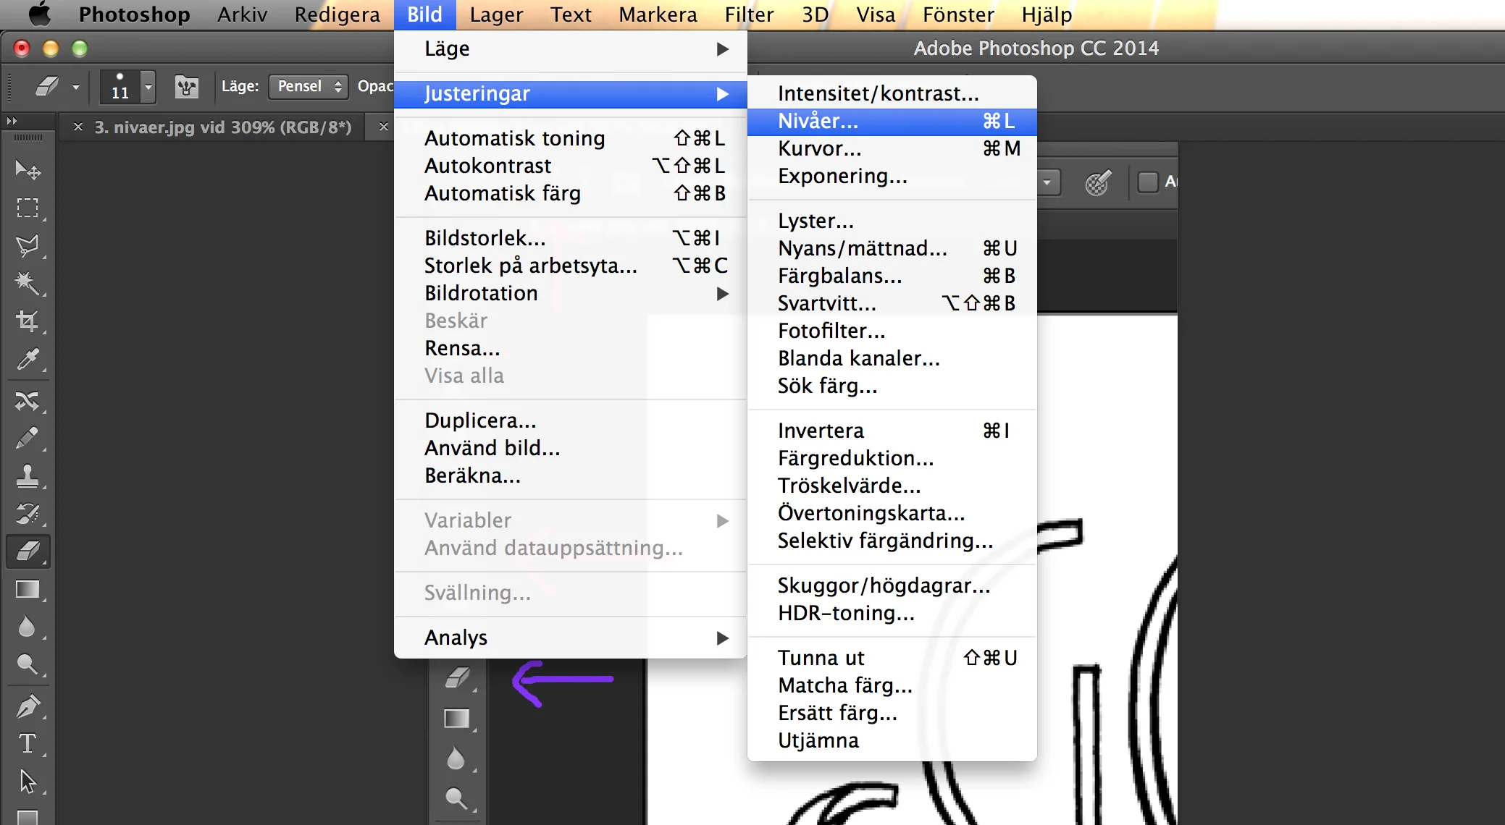
Task: Select the Magic Wand tool
Action: tap(28, 283)
